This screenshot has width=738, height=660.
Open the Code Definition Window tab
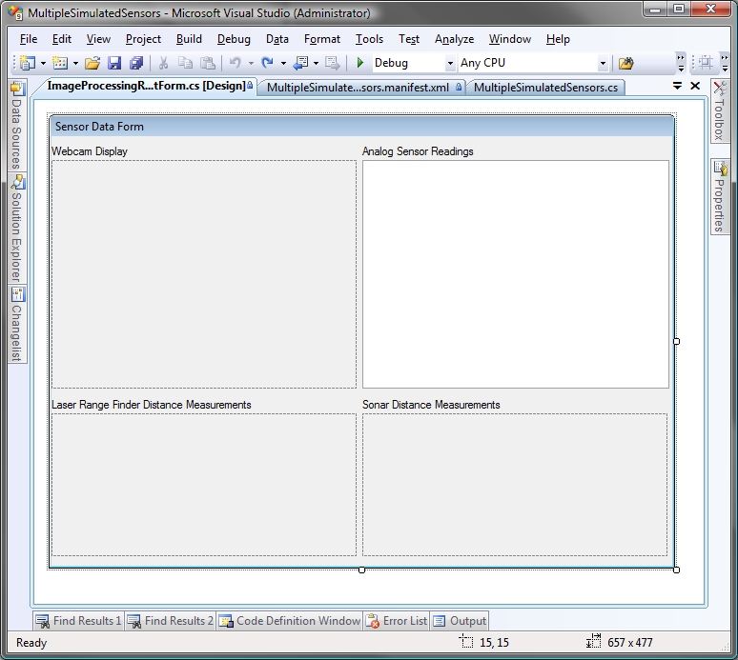pos(290,621)
